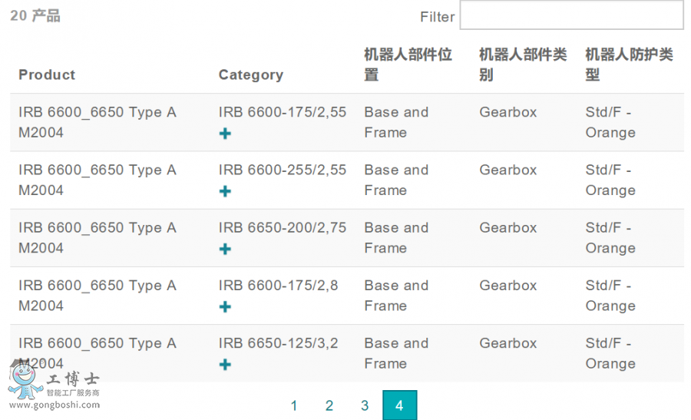Screen dimensions: 691x420
Task: Expand the IRB 6650-125/3,2 row plus icon
Action: click(x=225, y=364)
